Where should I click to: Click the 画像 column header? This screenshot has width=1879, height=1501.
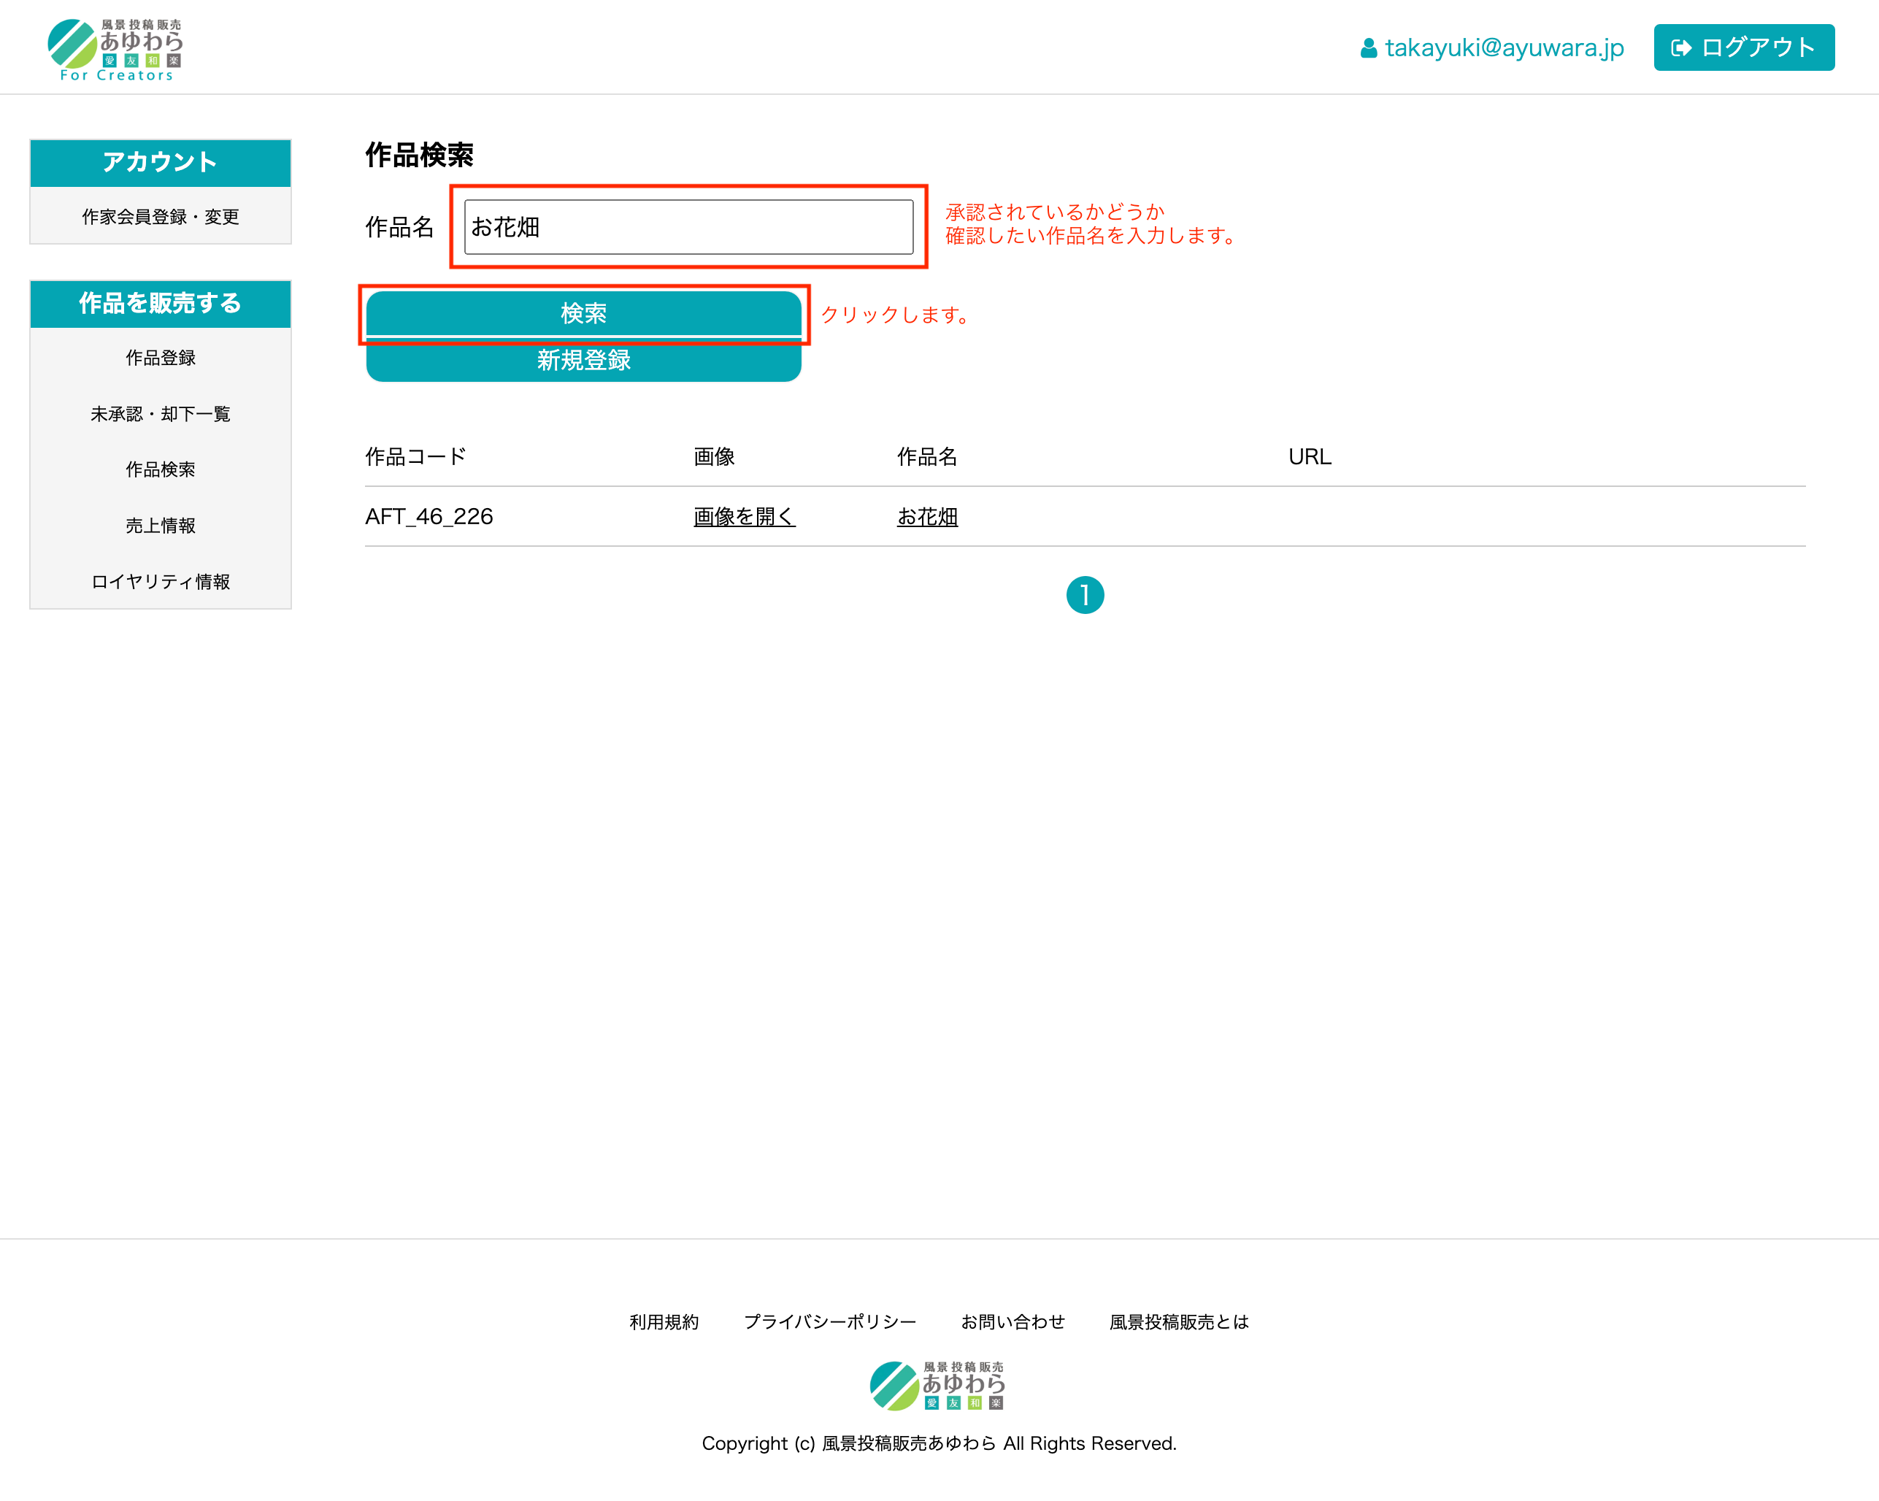(x=714, y=456)
